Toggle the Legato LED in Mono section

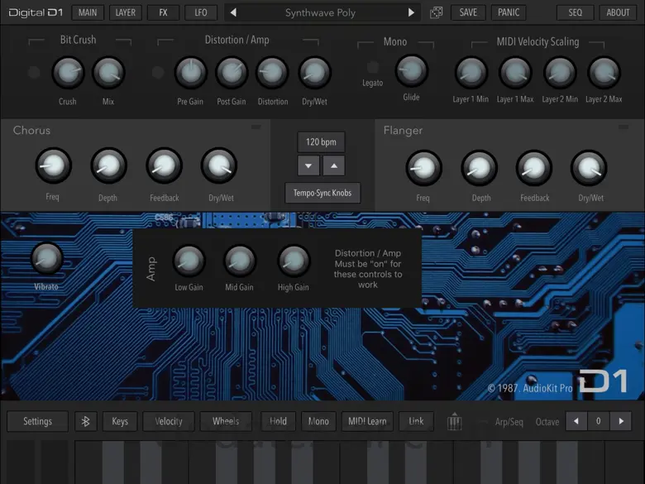click(x=373, y=67)
